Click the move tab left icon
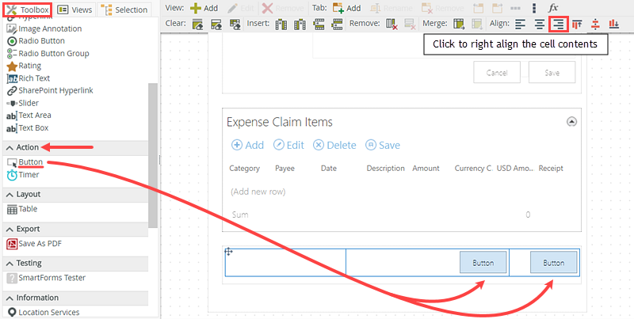This screenshot has height=319, width=634. pyautogui.click(x=479, y=8)
